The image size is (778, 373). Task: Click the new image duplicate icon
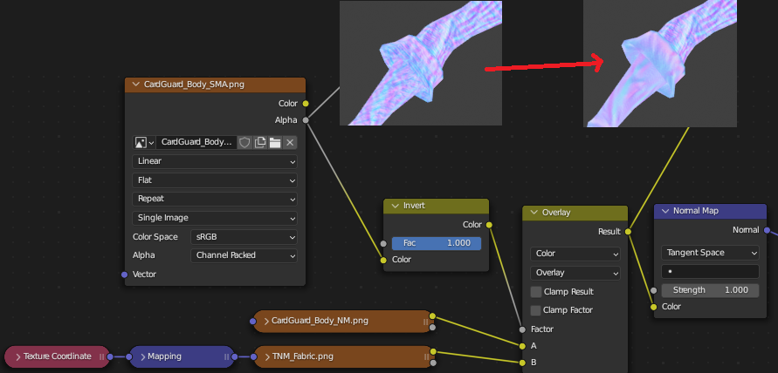pyautogui.click(x=260, y=143)
